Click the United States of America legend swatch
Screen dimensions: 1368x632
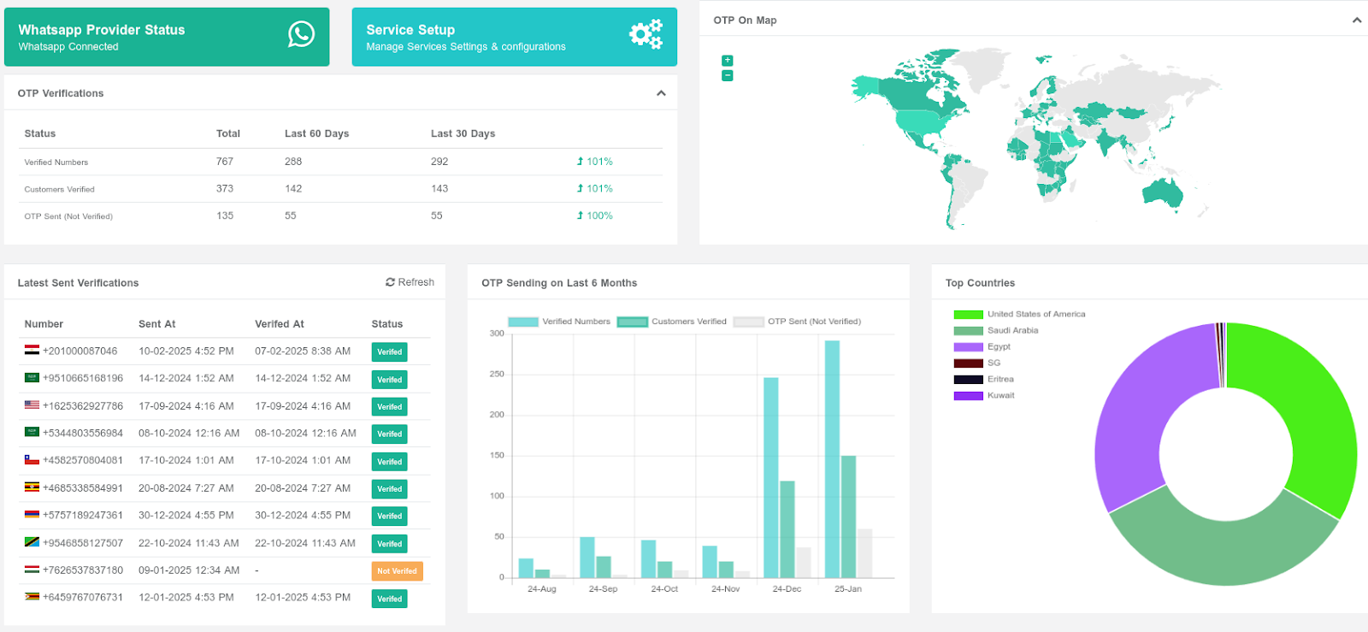[968, 315]
